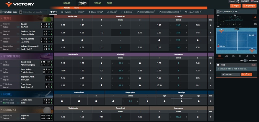Click next arrow on Granica 28.5
259x122 pixels.
click(187, 25)
